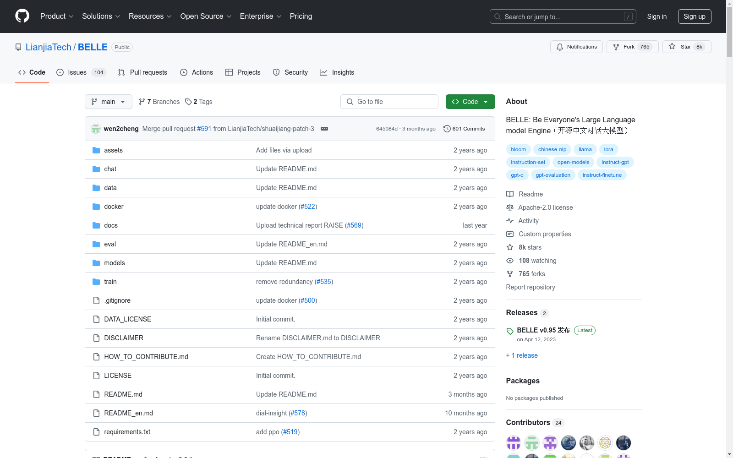Click the Go to file search field
The width and height of the screenshot is (733, 458).
pos(389,102)
